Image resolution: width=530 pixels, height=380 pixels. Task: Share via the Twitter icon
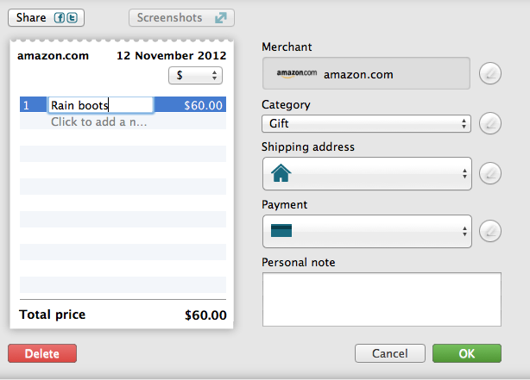(72, 17)
